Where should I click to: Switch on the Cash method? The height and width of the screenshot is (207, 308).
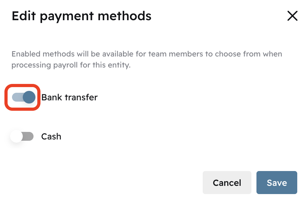(x=22, y=137)
